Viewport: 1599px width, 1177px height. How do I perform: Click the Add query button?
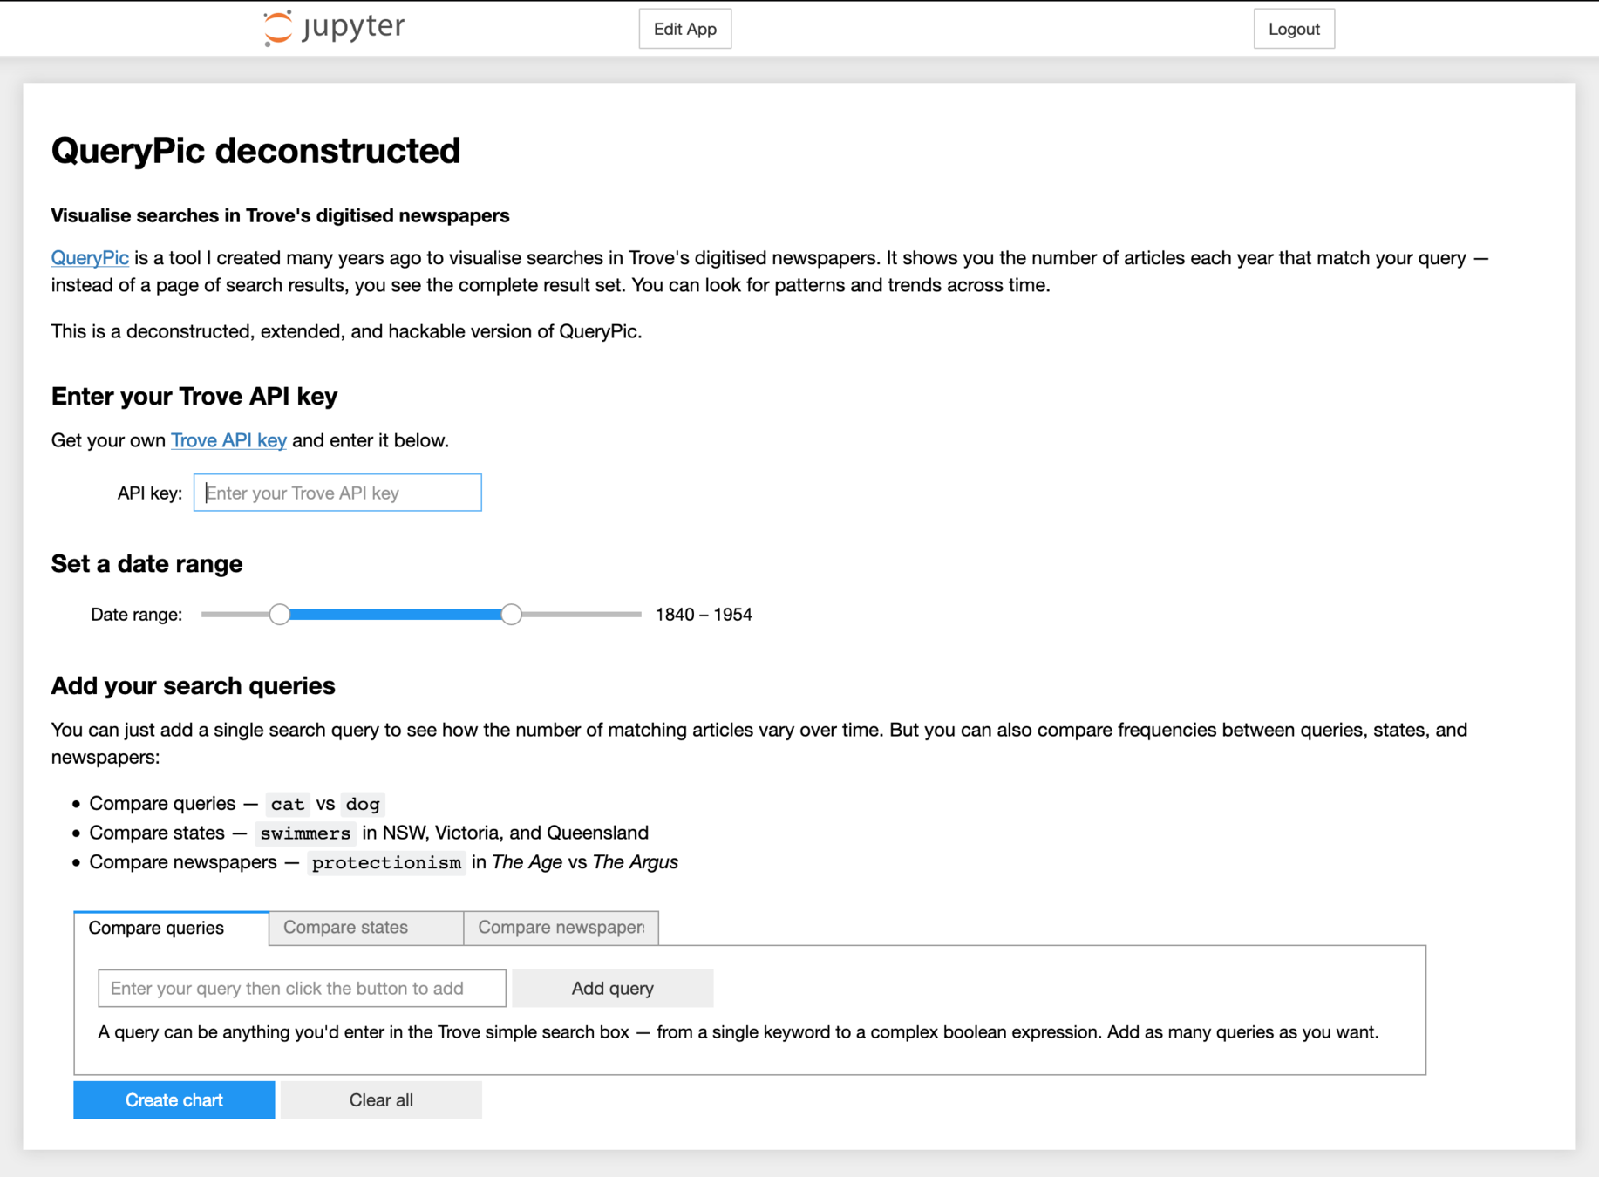click(613, 989)
